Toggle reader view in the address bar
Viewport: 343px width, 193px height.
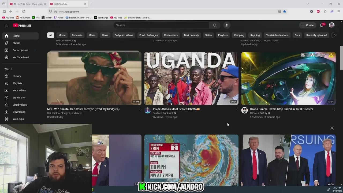click(x=279, y=12)
